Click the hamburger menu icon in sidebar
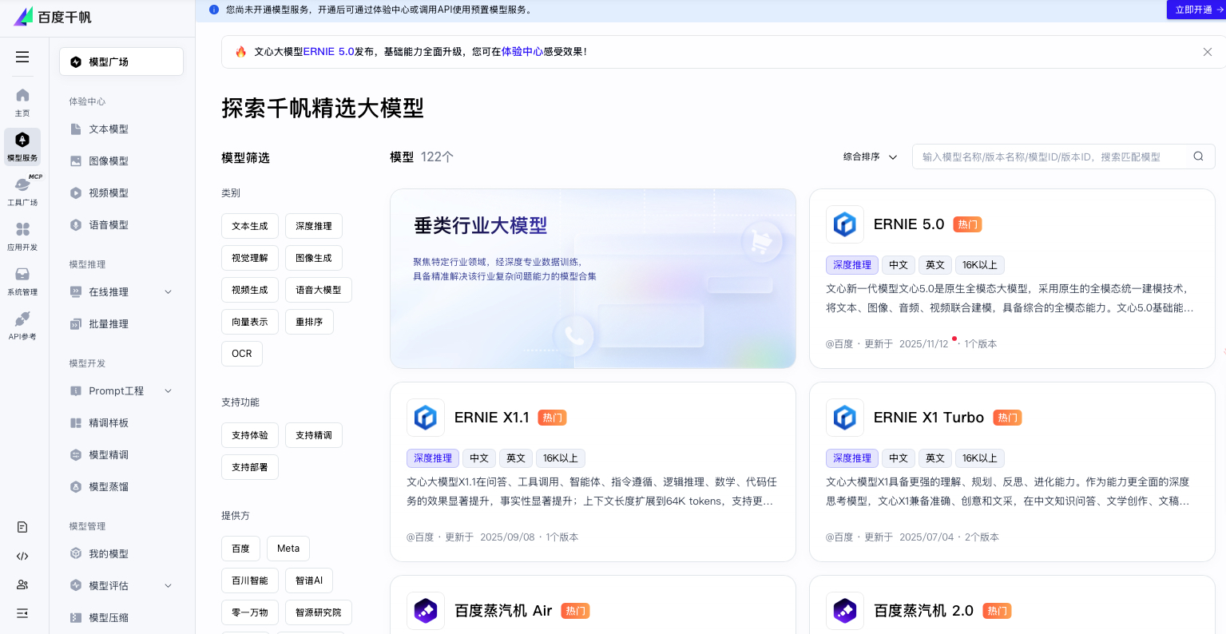 (x=22, y=57)
